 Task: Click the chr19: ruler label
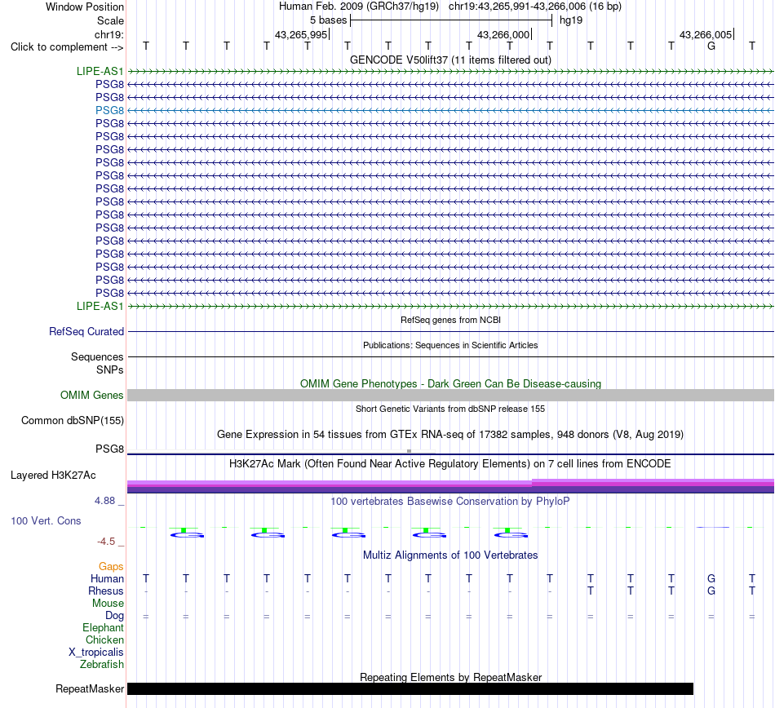pyautogui.click(x=108, y=34)
